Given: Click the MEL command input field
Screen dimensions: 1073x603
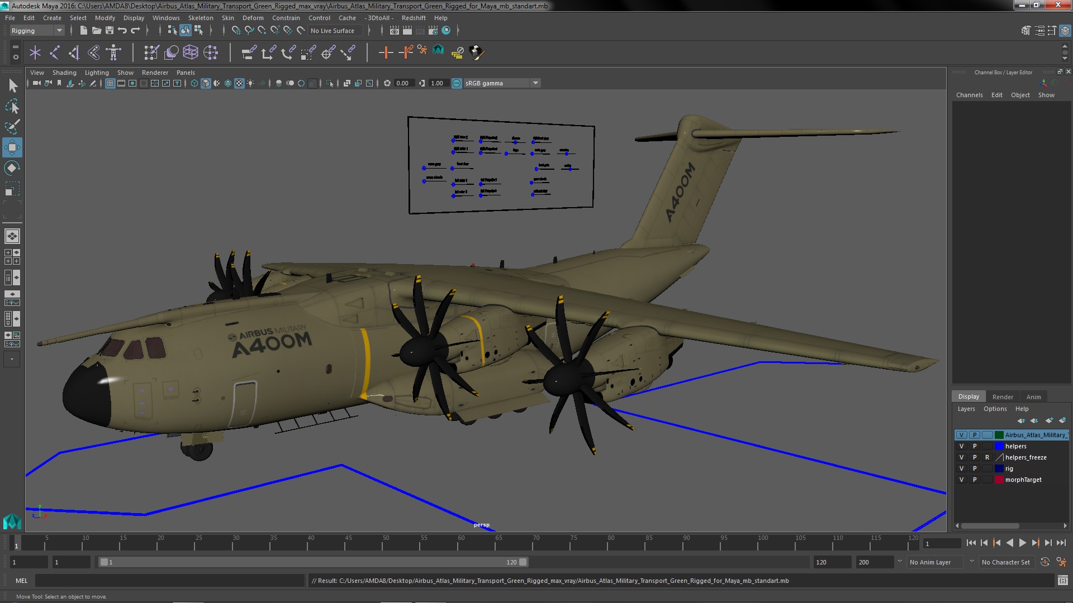Looking at the screenshot, I should (169, 581).
